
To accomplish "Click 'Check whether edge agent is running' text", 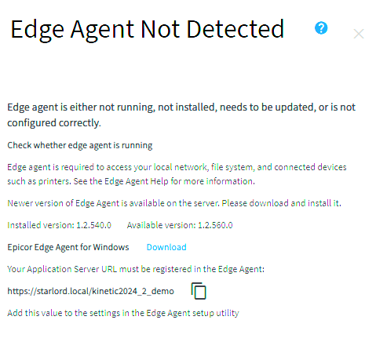I will (x=80, y=145).
